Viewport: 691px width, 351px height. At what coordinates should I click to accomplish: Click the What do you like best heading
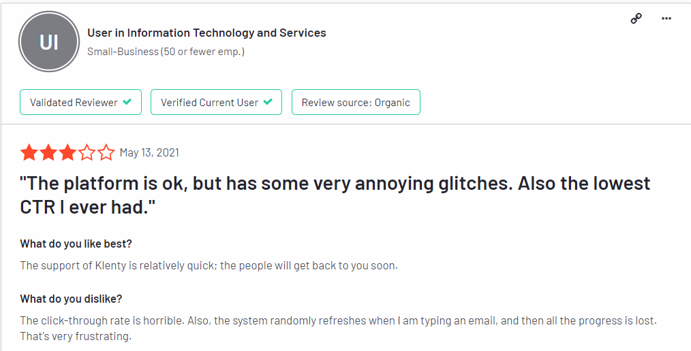pos(76,244)
